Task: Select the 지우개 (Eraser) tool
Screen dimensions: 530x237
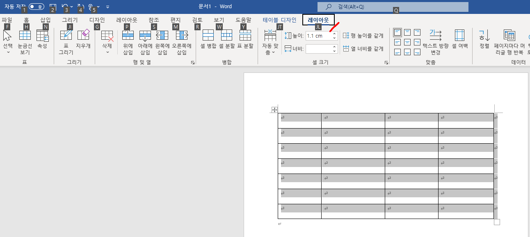Action: point(84,39)
